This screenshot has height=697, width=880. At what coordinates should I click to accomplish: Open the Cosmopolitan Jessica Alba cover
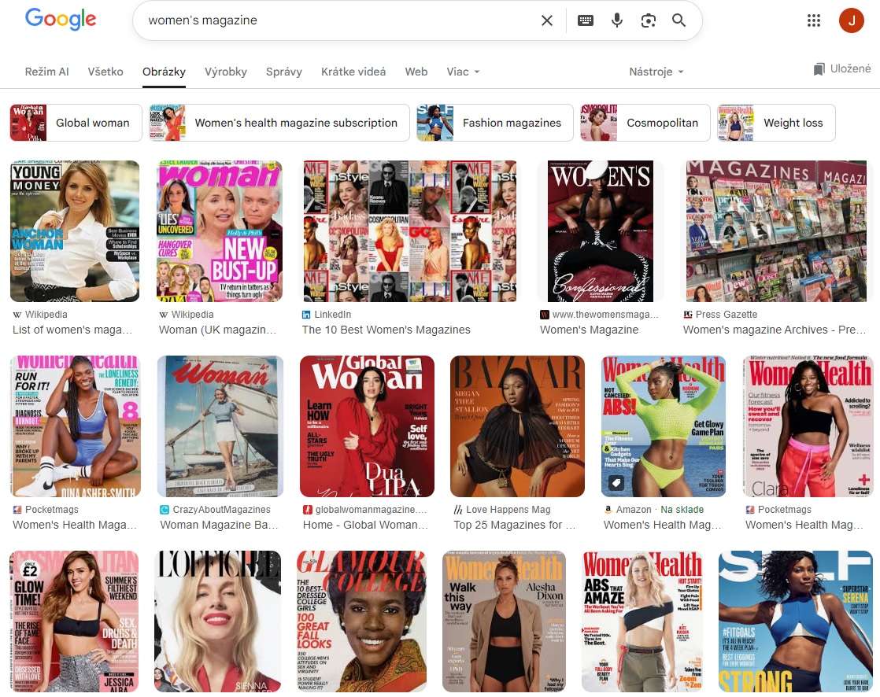coord(74,621)
